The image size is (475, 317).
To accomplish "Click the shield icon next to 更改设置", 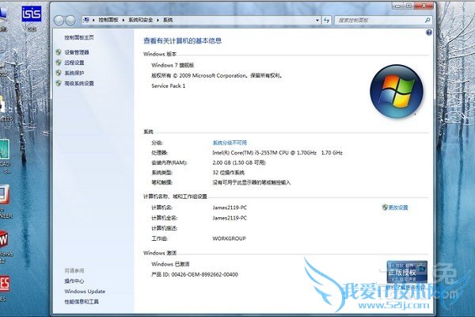I will coord(385,208).
